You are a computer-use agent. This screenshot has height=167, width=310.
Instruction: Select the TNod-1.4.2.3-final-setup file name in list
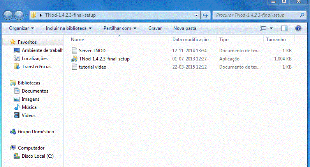coord(104,59)
